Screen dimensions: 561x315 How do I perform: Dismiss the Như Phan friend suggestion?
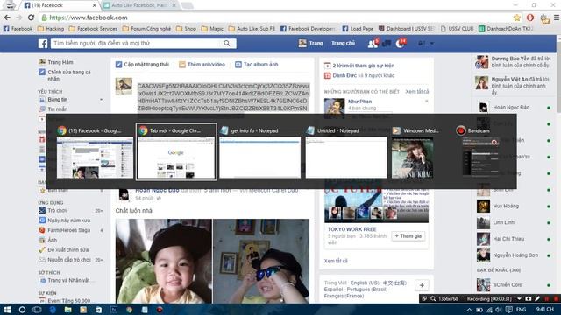pyautogui.click(x=427, y=101)
